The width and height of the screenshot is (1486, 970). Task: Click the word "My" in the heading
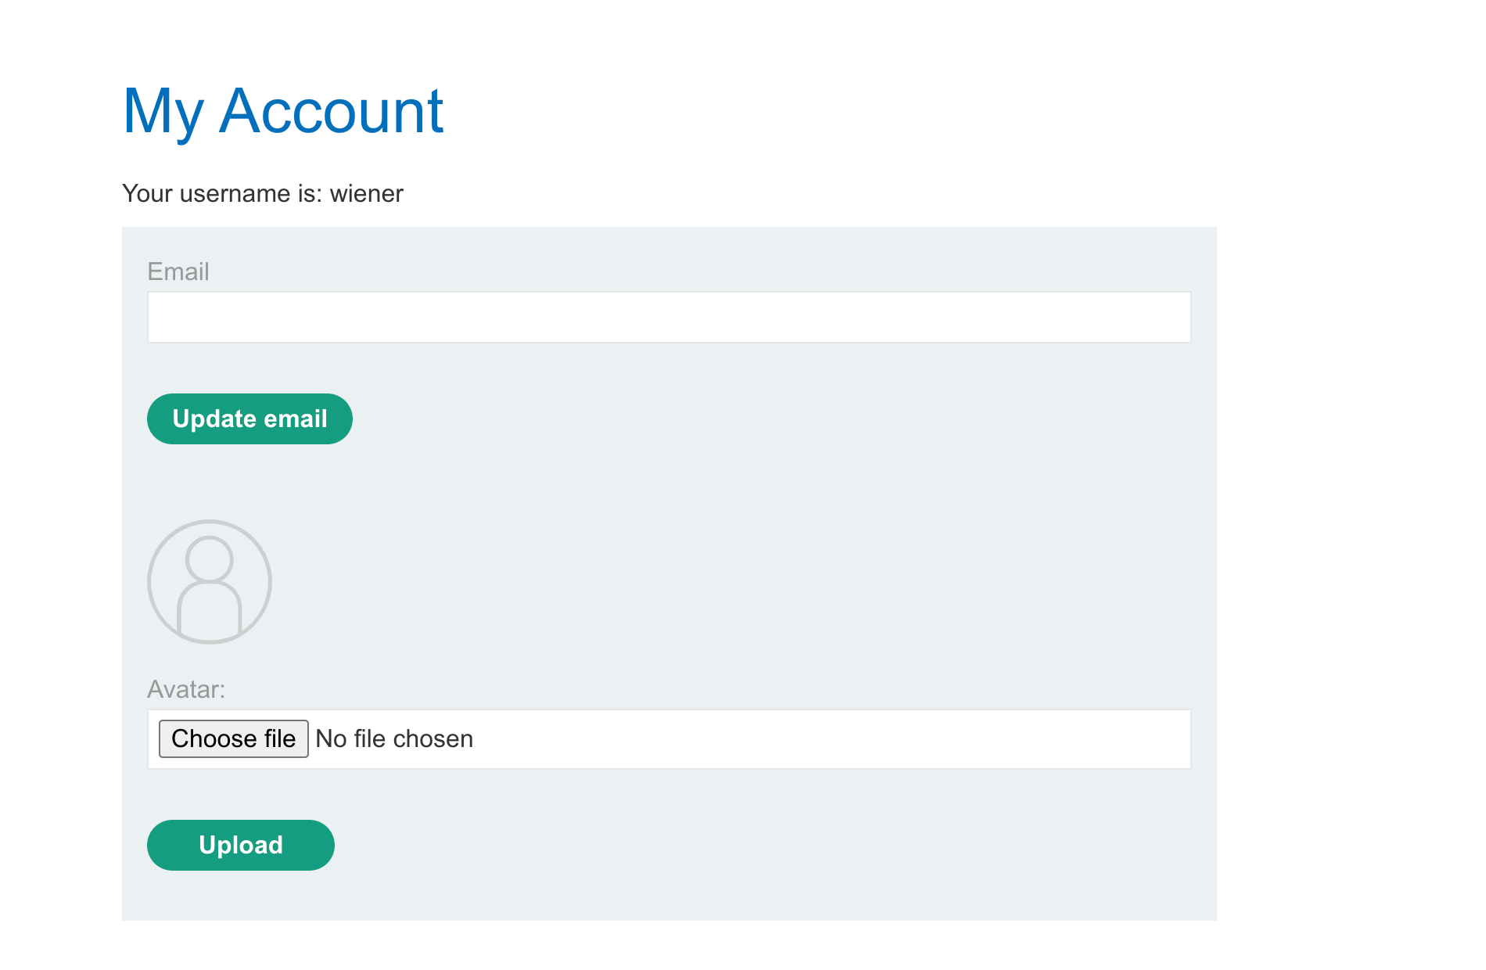pyautogui.click(x=163, y=113)
